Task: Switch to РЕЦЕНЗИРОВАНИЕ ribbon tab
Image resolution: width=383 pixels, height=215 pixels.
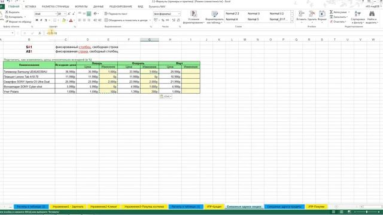Action: [x=121, y=7]
